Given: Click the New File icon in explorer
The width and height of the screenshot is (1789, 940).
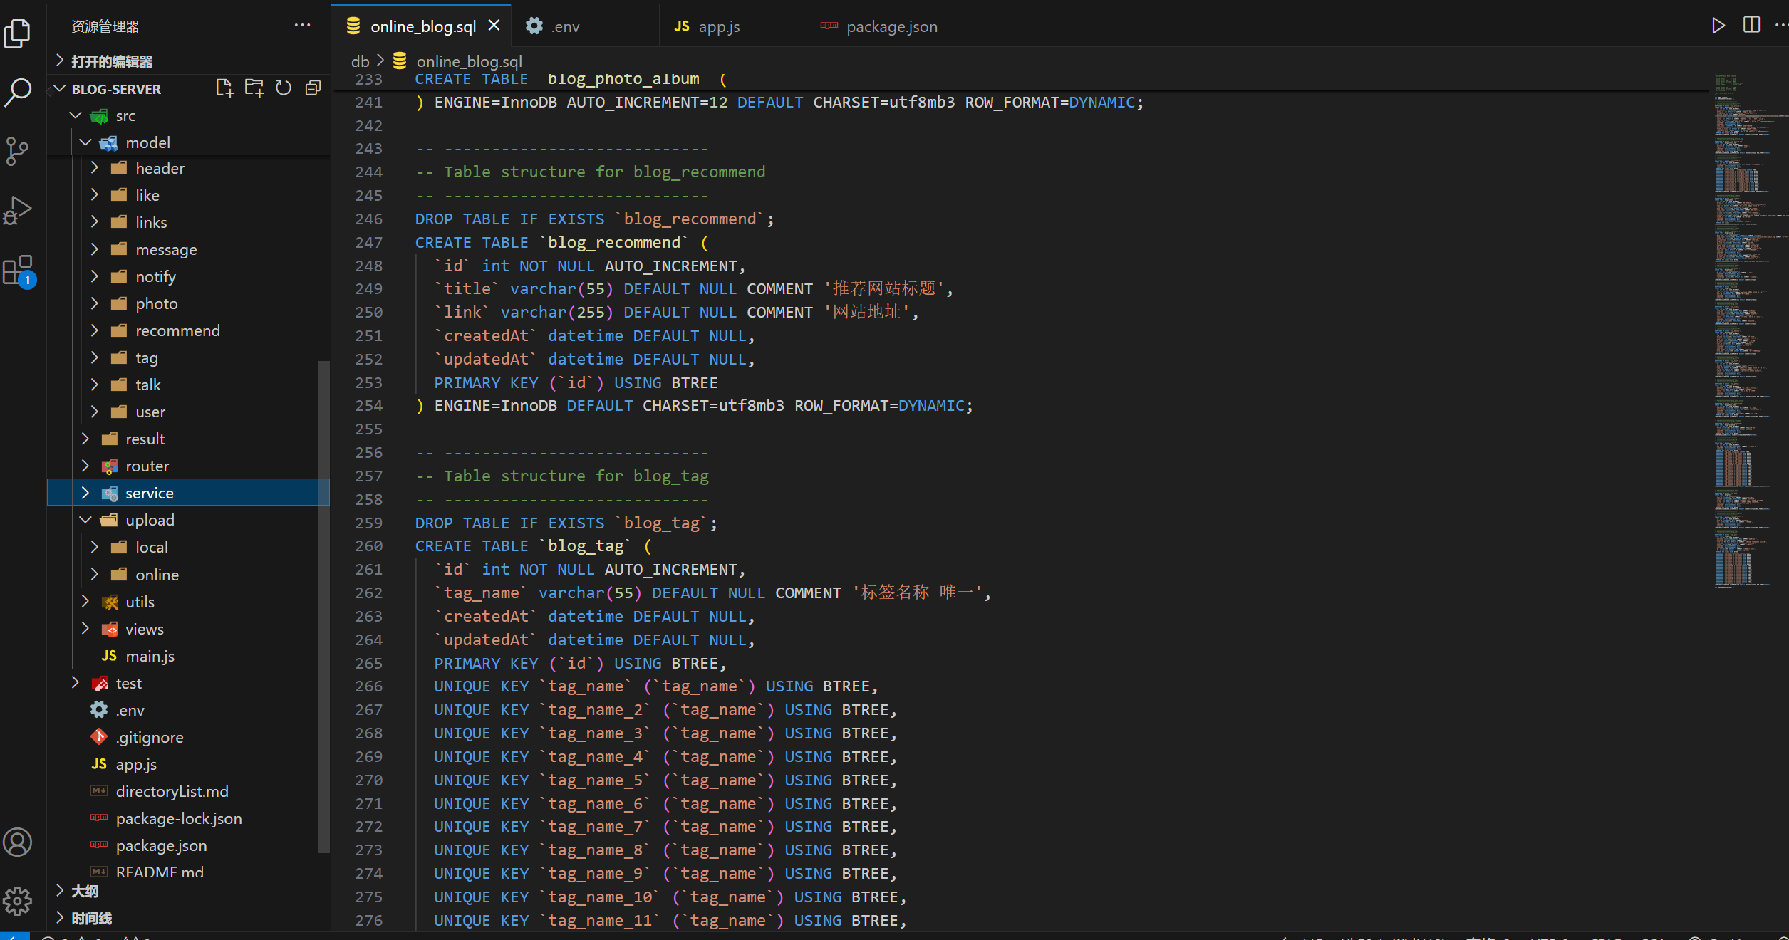Looking at the screenshot, I should click(x=225, y=88).
